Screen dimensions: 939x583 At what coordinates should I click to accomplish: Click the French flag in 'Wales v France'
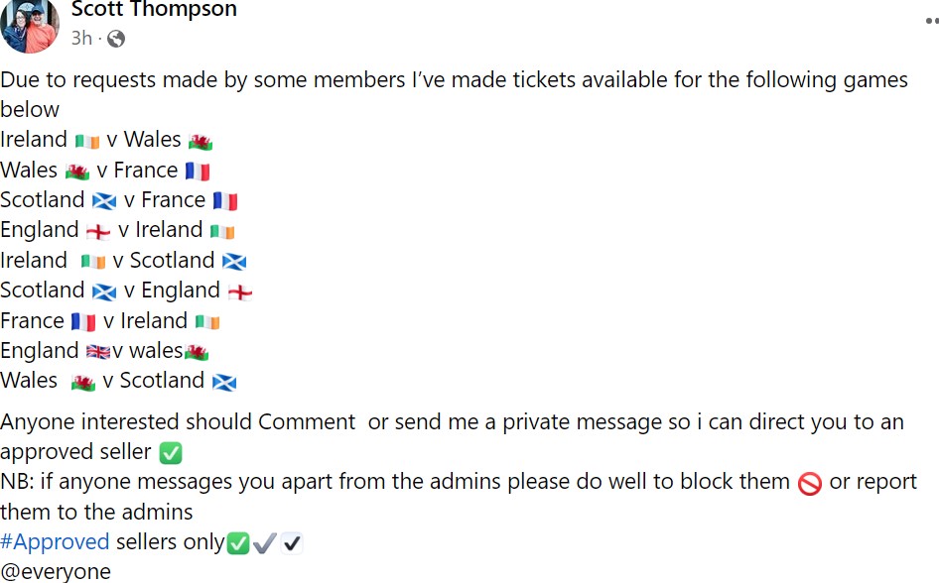198,172
